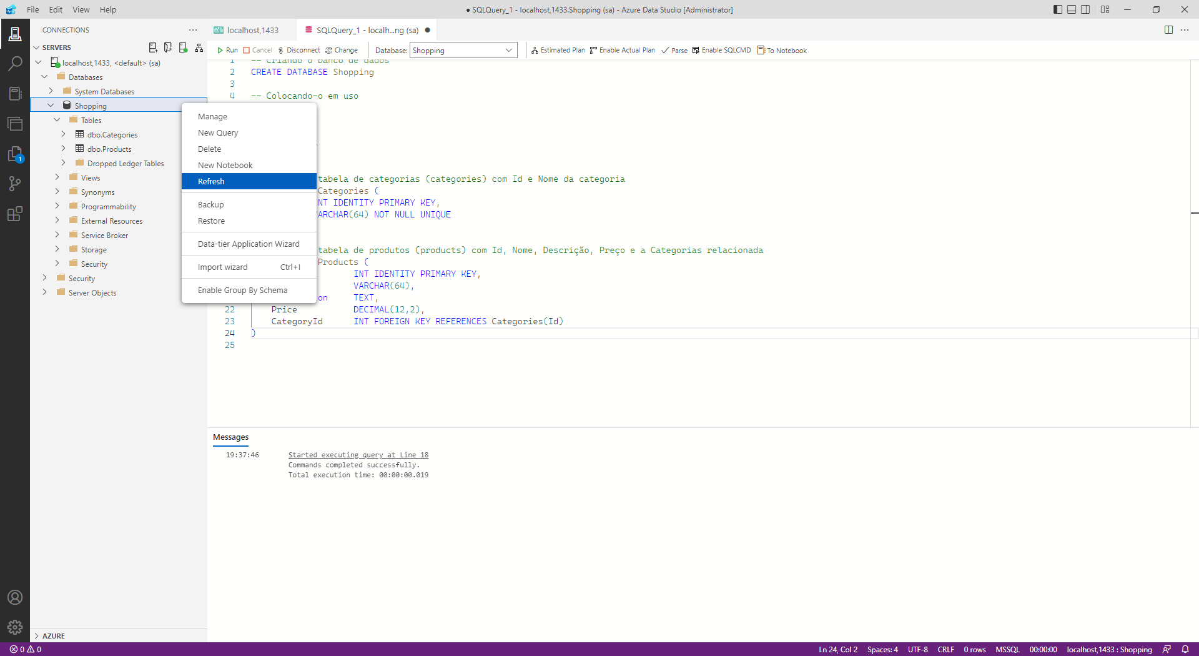Open the File menu

33,9
